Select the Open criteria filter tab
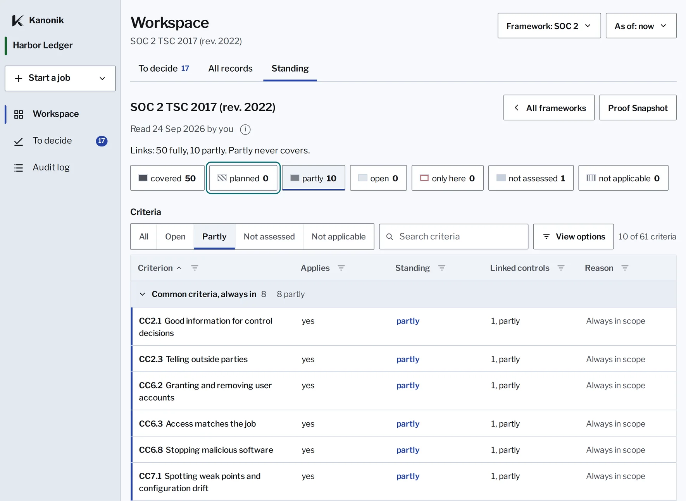The width and height of the screenshot is (686, 501). (x=175, y=236)
